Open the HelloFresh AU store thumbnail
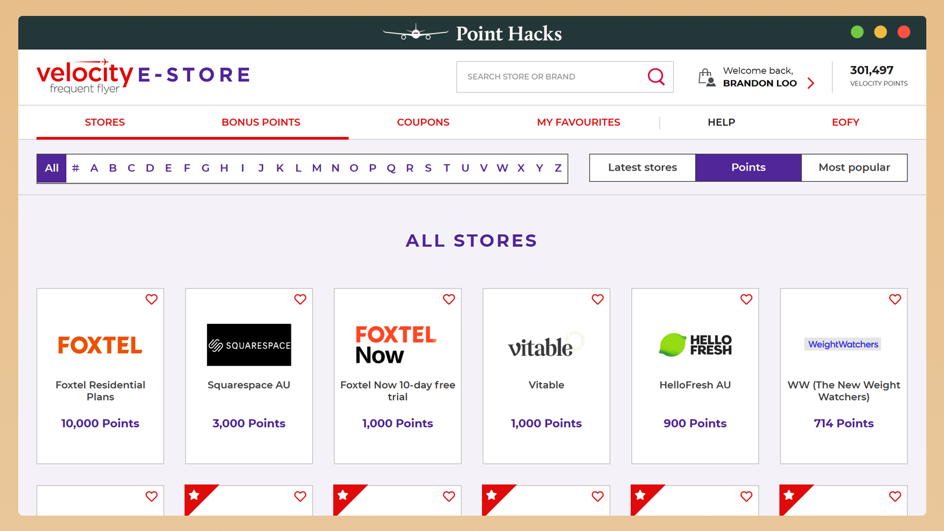This screenshot has height=531, width=944. 695,345
